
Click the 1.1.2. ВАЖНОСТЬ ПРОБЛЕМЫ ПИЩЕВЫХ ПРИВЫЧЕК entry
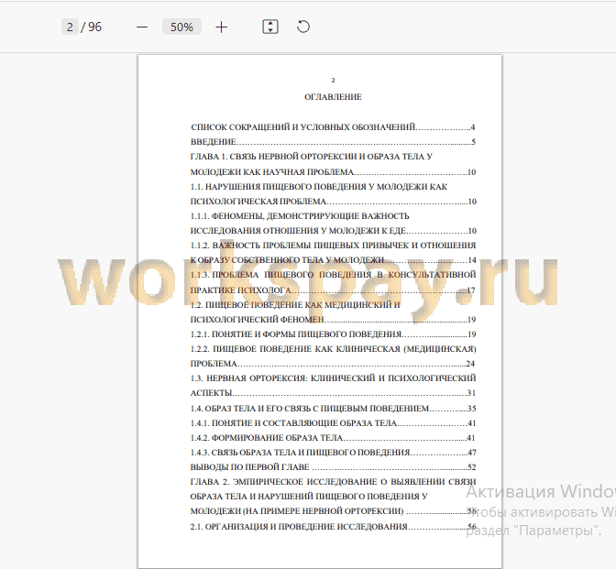(x=333, y=253)
